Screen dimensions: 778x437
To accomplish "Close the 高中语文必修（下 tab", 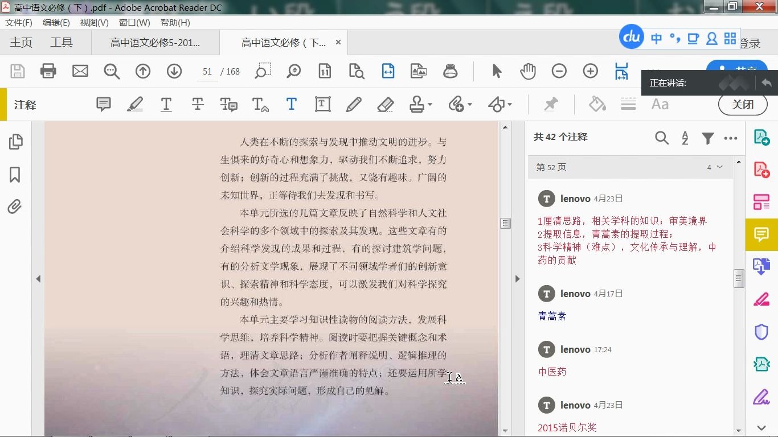I will (x=338, y=43).
